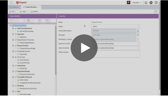168x96 pixels.
Task: Click the refresh button at top right
Action: pos(156,12)
